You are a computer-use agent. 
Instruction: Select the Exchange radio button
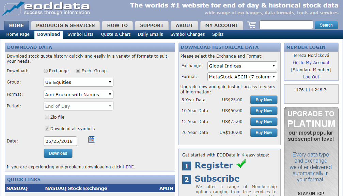(x=46, y=71)
